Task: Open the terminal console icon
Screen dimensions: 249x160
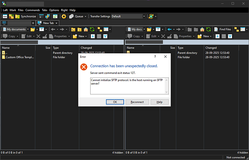Action: point(41,16)
